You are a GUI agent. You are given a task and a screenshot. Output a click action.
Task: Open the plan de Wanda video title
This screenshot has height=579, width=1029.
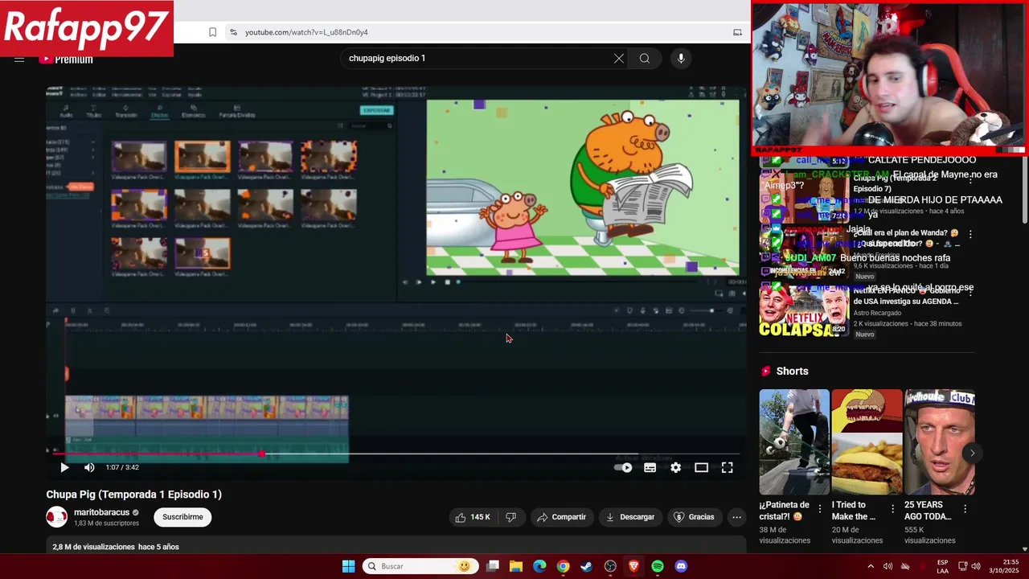point(906,238)
